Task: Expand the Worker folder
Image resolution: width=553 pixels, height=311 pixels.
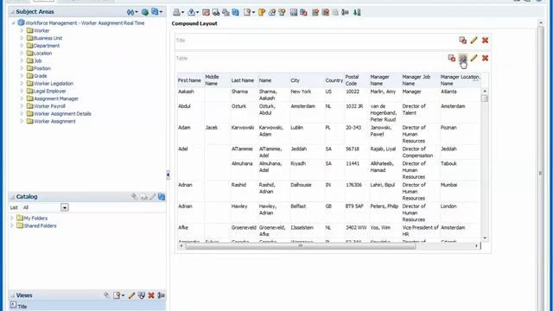Action: 22,31
